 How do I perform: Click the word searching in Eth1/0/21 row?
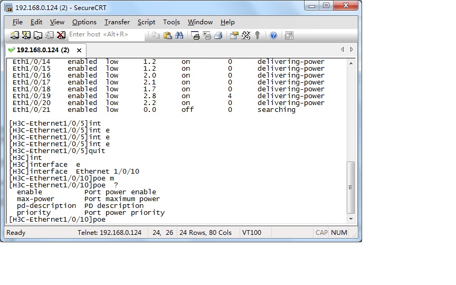coord(276,110)
